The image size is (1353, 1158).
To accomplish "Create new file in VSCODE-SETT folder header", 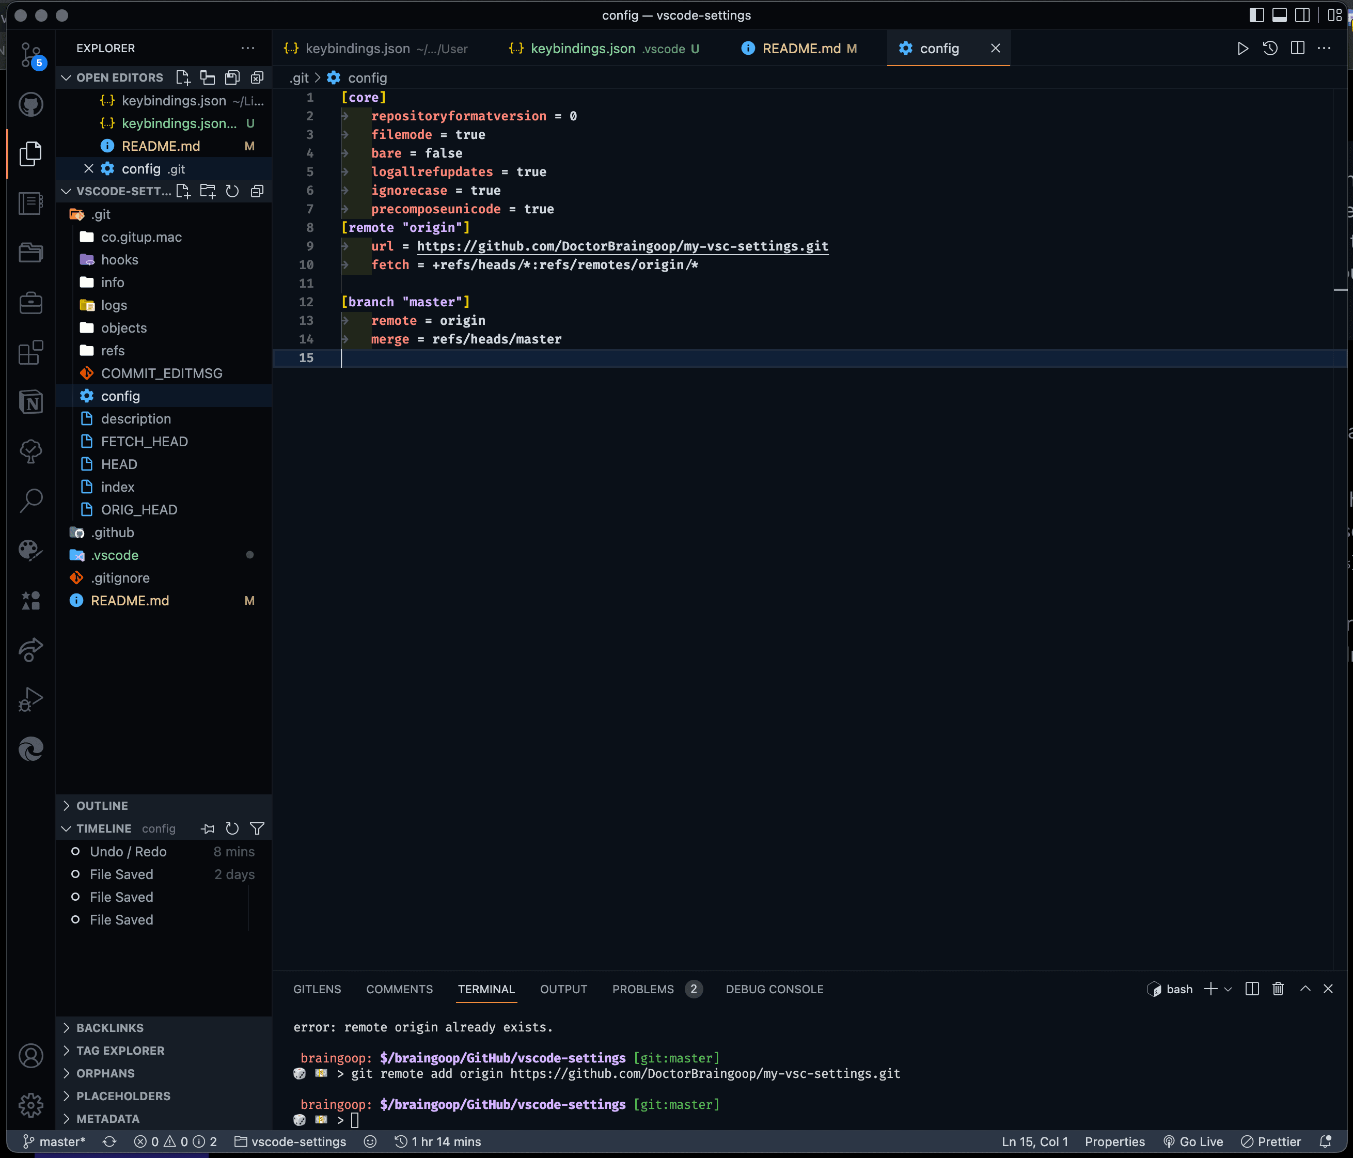I will (183, 192).
